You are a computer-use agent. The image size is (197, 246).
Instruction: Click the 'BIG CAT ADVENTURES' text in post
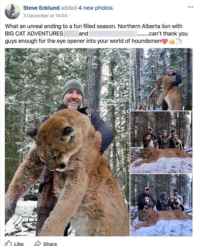point(34,34)
